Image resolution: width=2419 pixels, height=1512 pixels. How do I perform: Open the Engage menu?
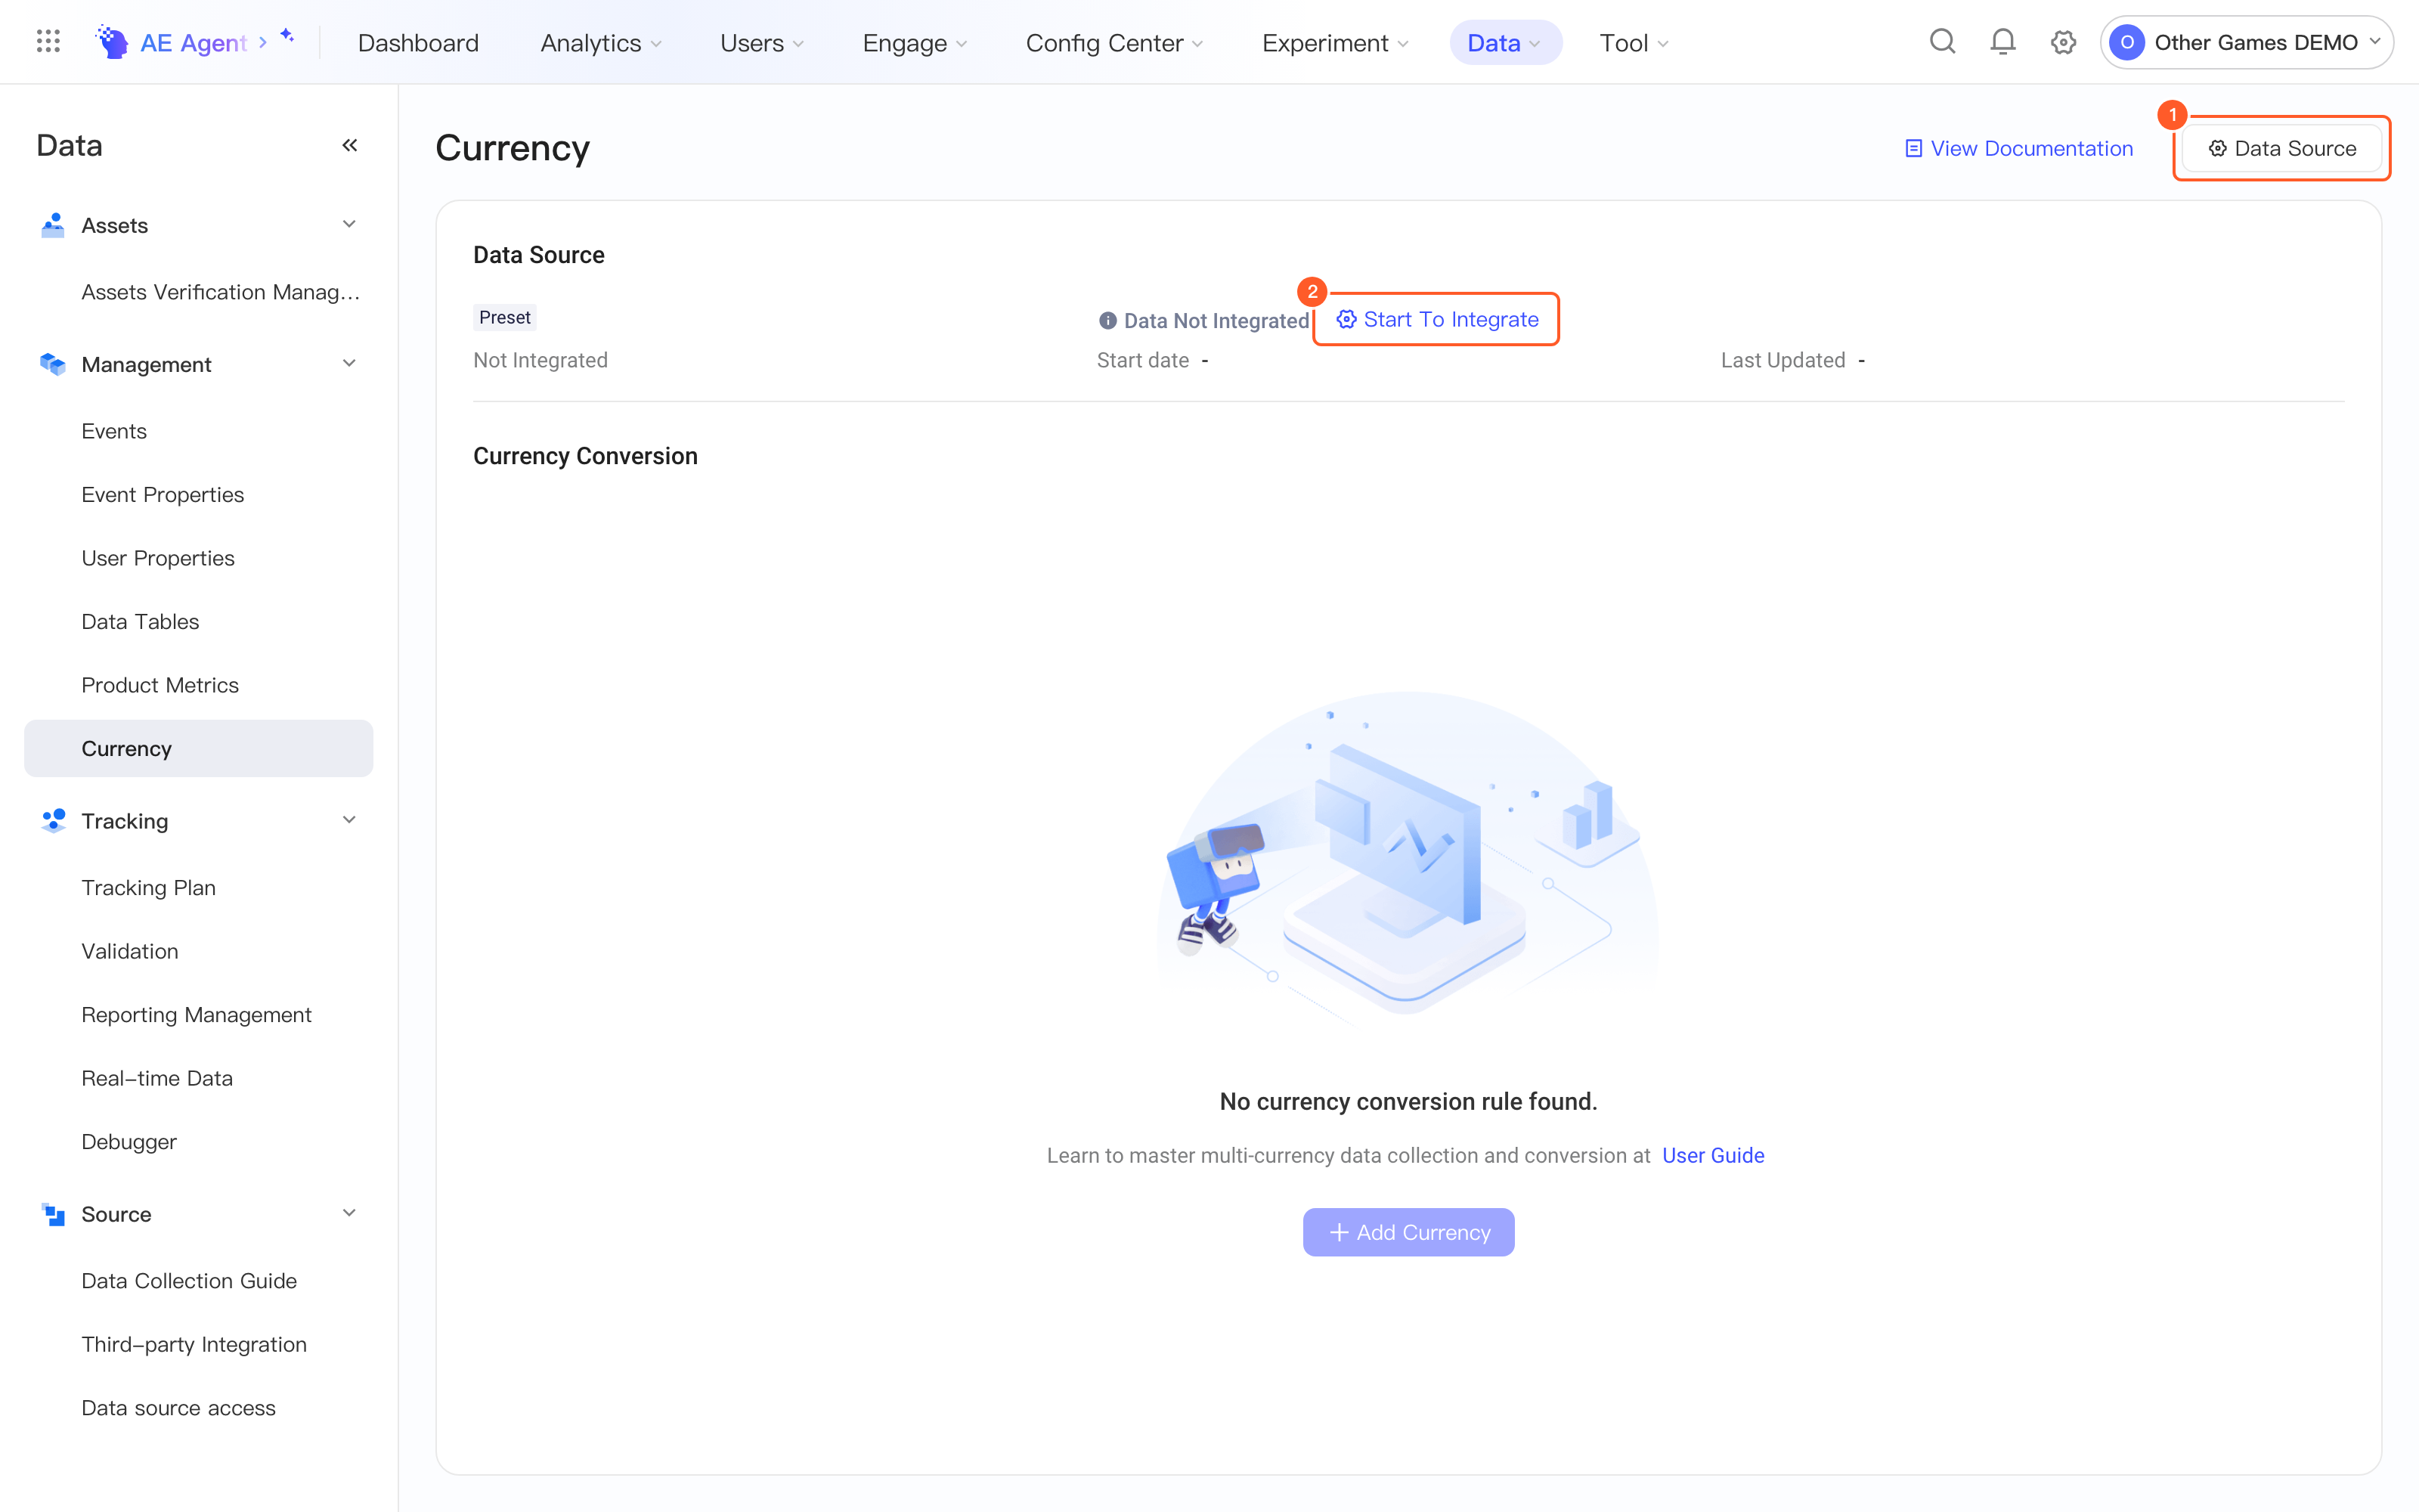tap(915, 43)
